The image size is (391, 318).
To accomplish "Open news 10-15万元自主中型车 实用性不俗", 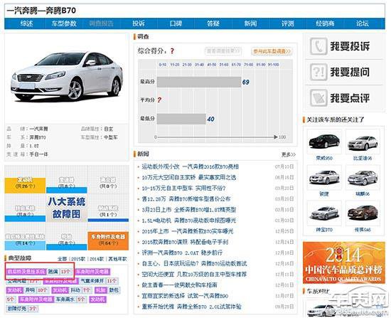I will (x=183, y=189).
